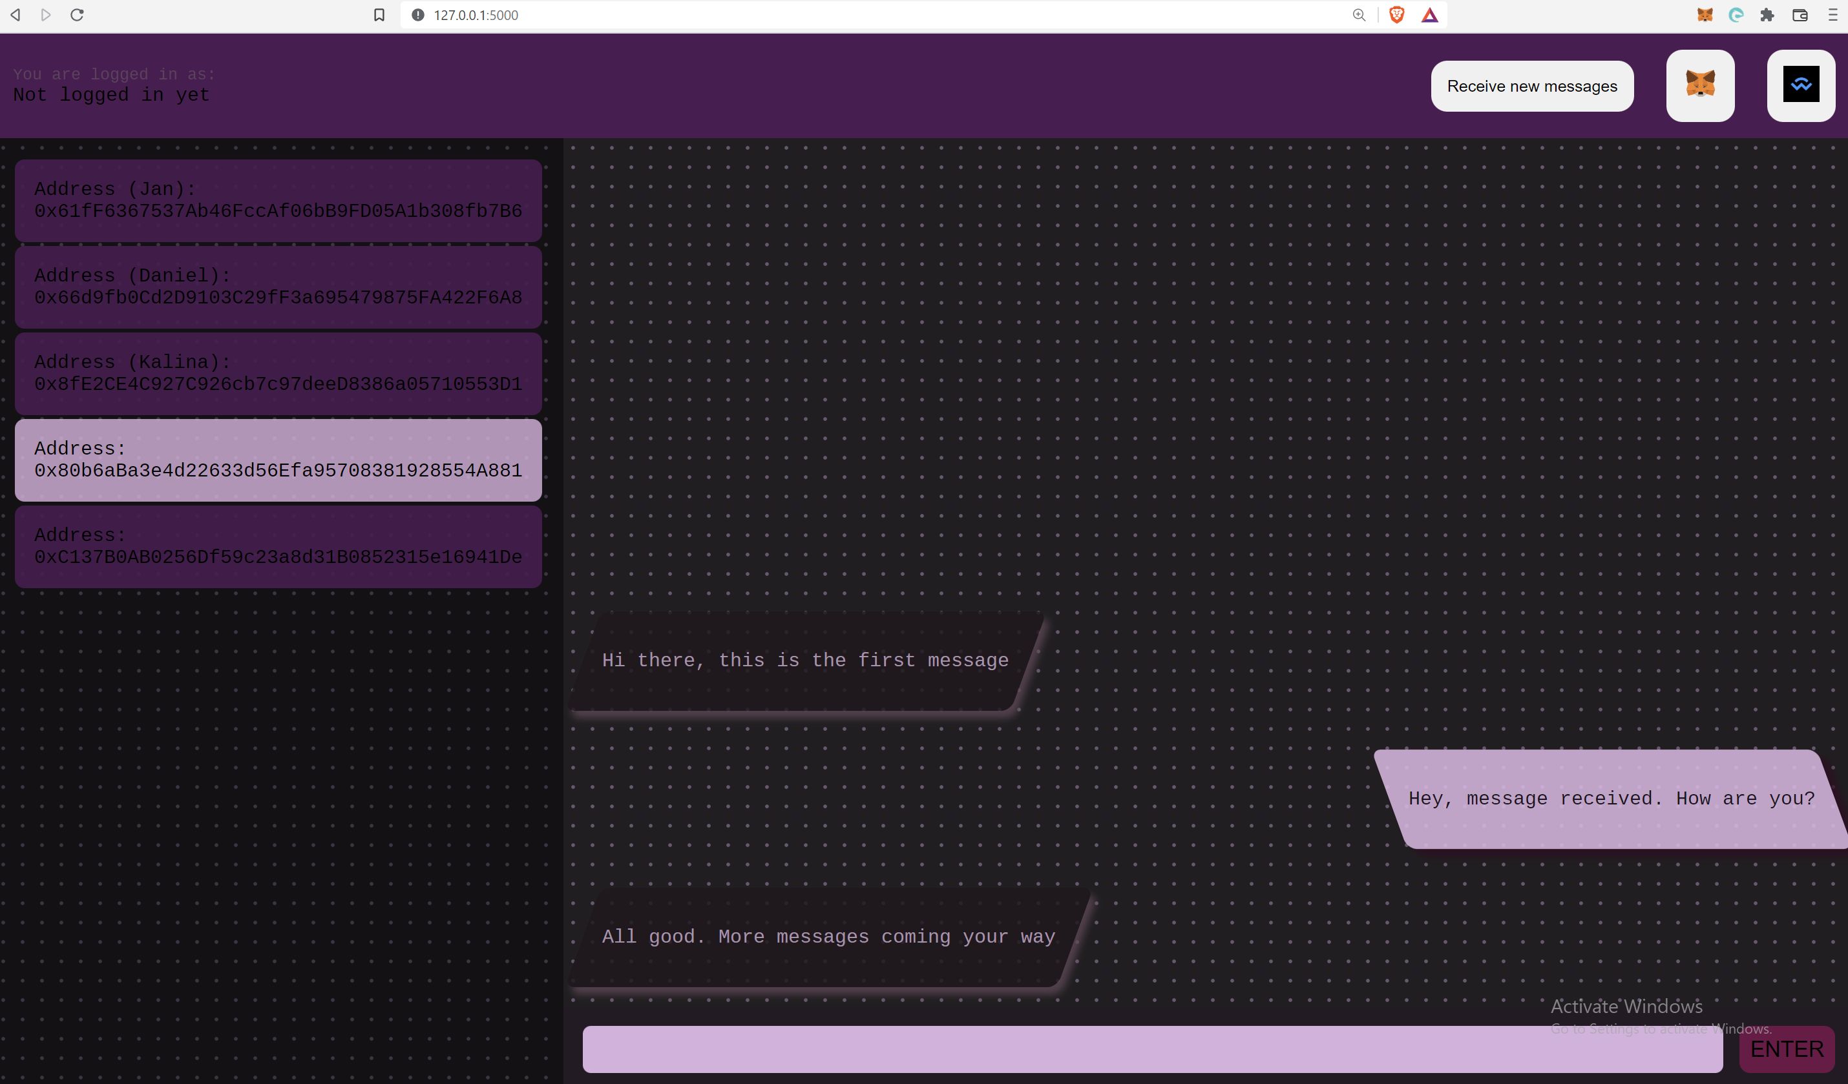The width and height of the screenshot is (1848, 1084).
Task: Click 'You are logged in as:' label
Action: 114,74
